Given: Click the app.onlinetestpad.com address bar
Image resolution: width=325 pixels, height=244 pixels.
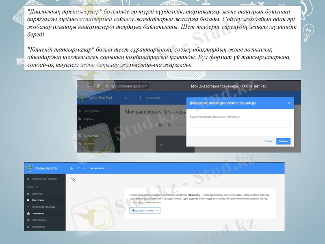Looking at the screenshot, I should (129, 86).
